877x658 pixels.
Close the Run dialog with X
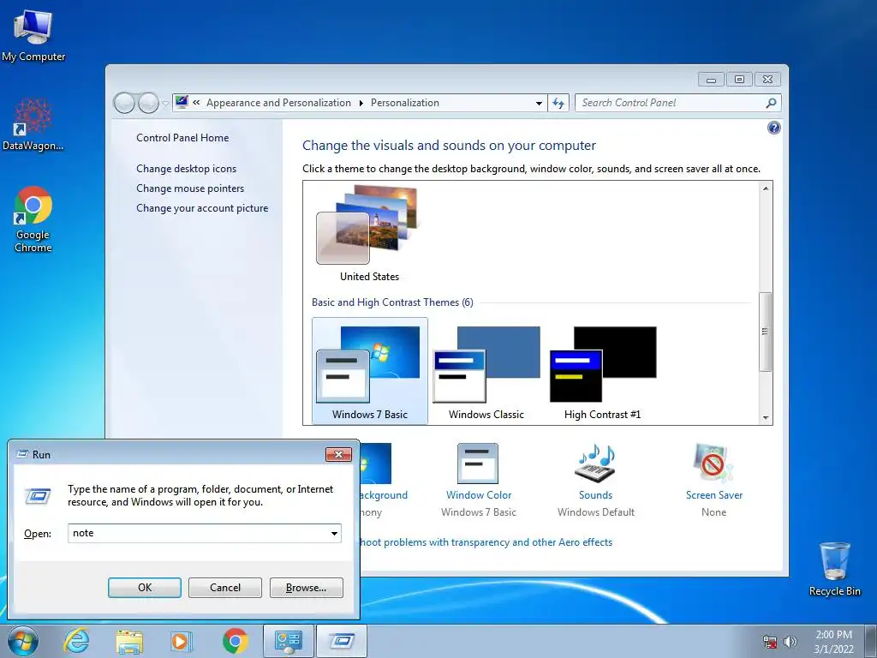(x=338, y=454)
